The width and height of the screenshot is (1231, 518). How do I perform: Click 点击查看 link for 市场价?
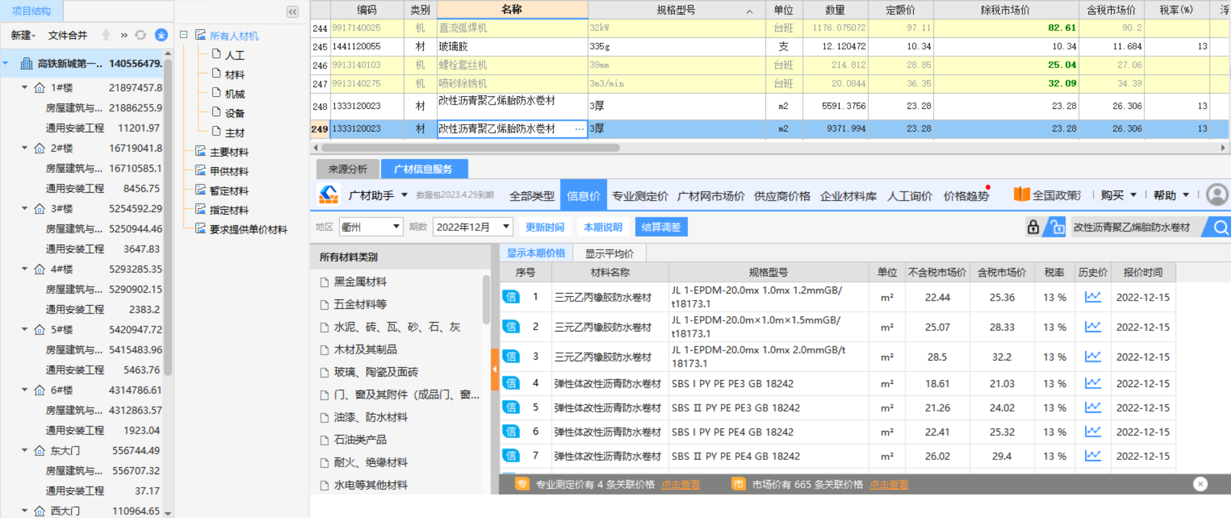(889, 484)
